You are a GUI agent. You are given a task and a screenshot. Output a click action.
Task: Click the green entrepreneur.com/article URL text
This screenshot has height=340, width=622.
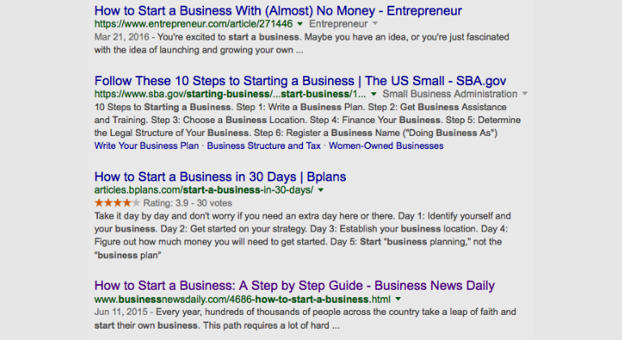coord(194,25)
